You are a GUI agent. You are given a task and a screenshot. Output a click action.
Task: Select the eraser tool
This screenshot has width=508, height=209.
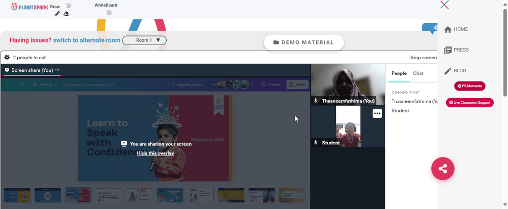[x=66, y=14]
